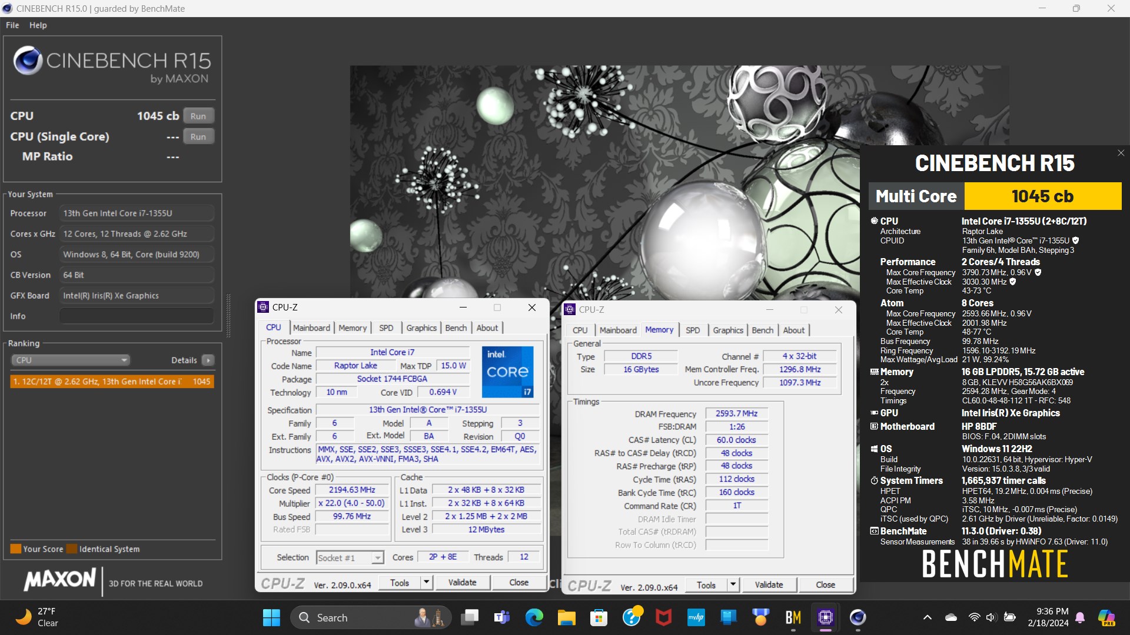This screenshot has height=635, width=1130.
Task: Click the Intel Core i7 logo
Action: click(x=508, y=372)
